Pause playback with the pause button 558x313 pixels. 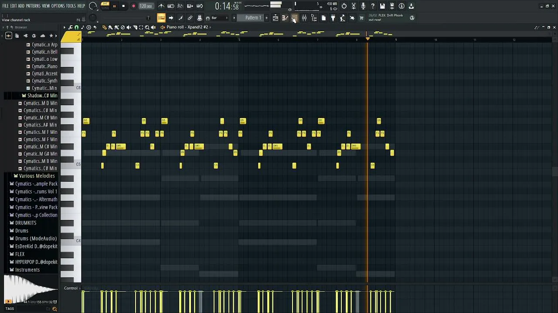click(114, 6)
